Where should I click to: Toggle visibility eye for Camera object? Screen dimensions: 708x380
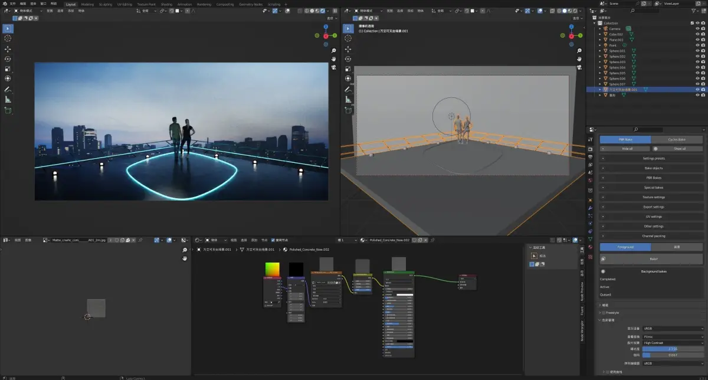click(x=697, y=28)
